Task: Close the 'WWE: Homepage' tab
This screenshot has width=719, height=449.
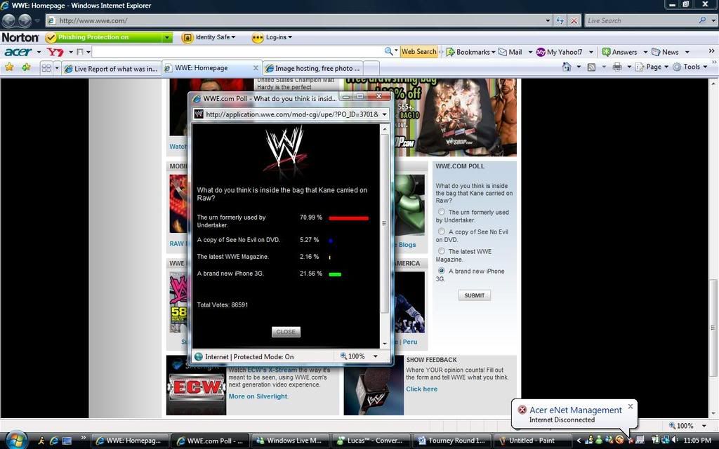Action: [256, 68]
